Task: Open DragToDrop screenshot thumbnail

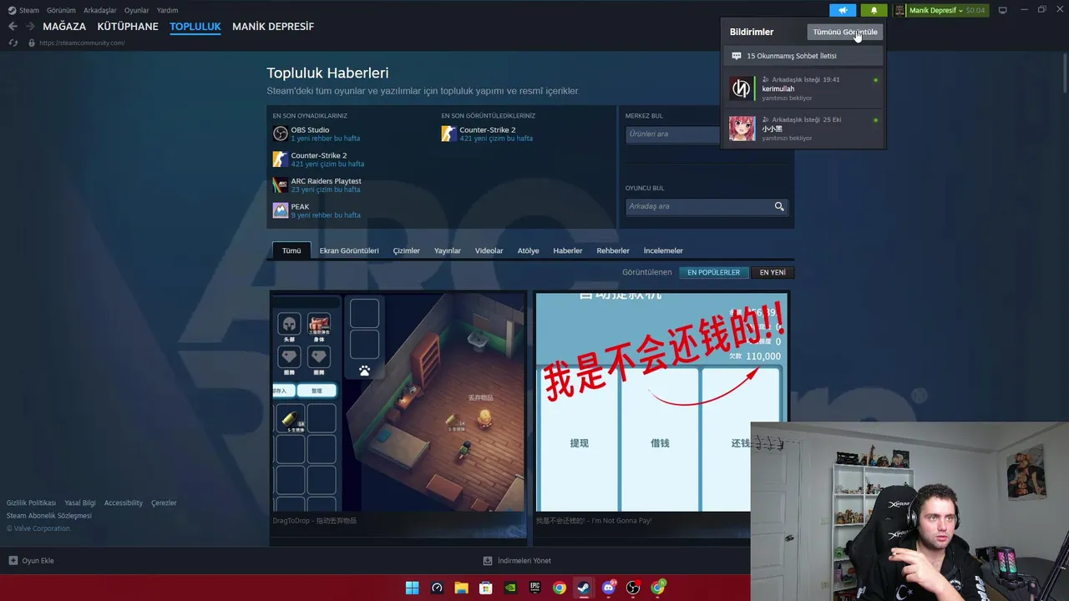Action: click(398, 401)
